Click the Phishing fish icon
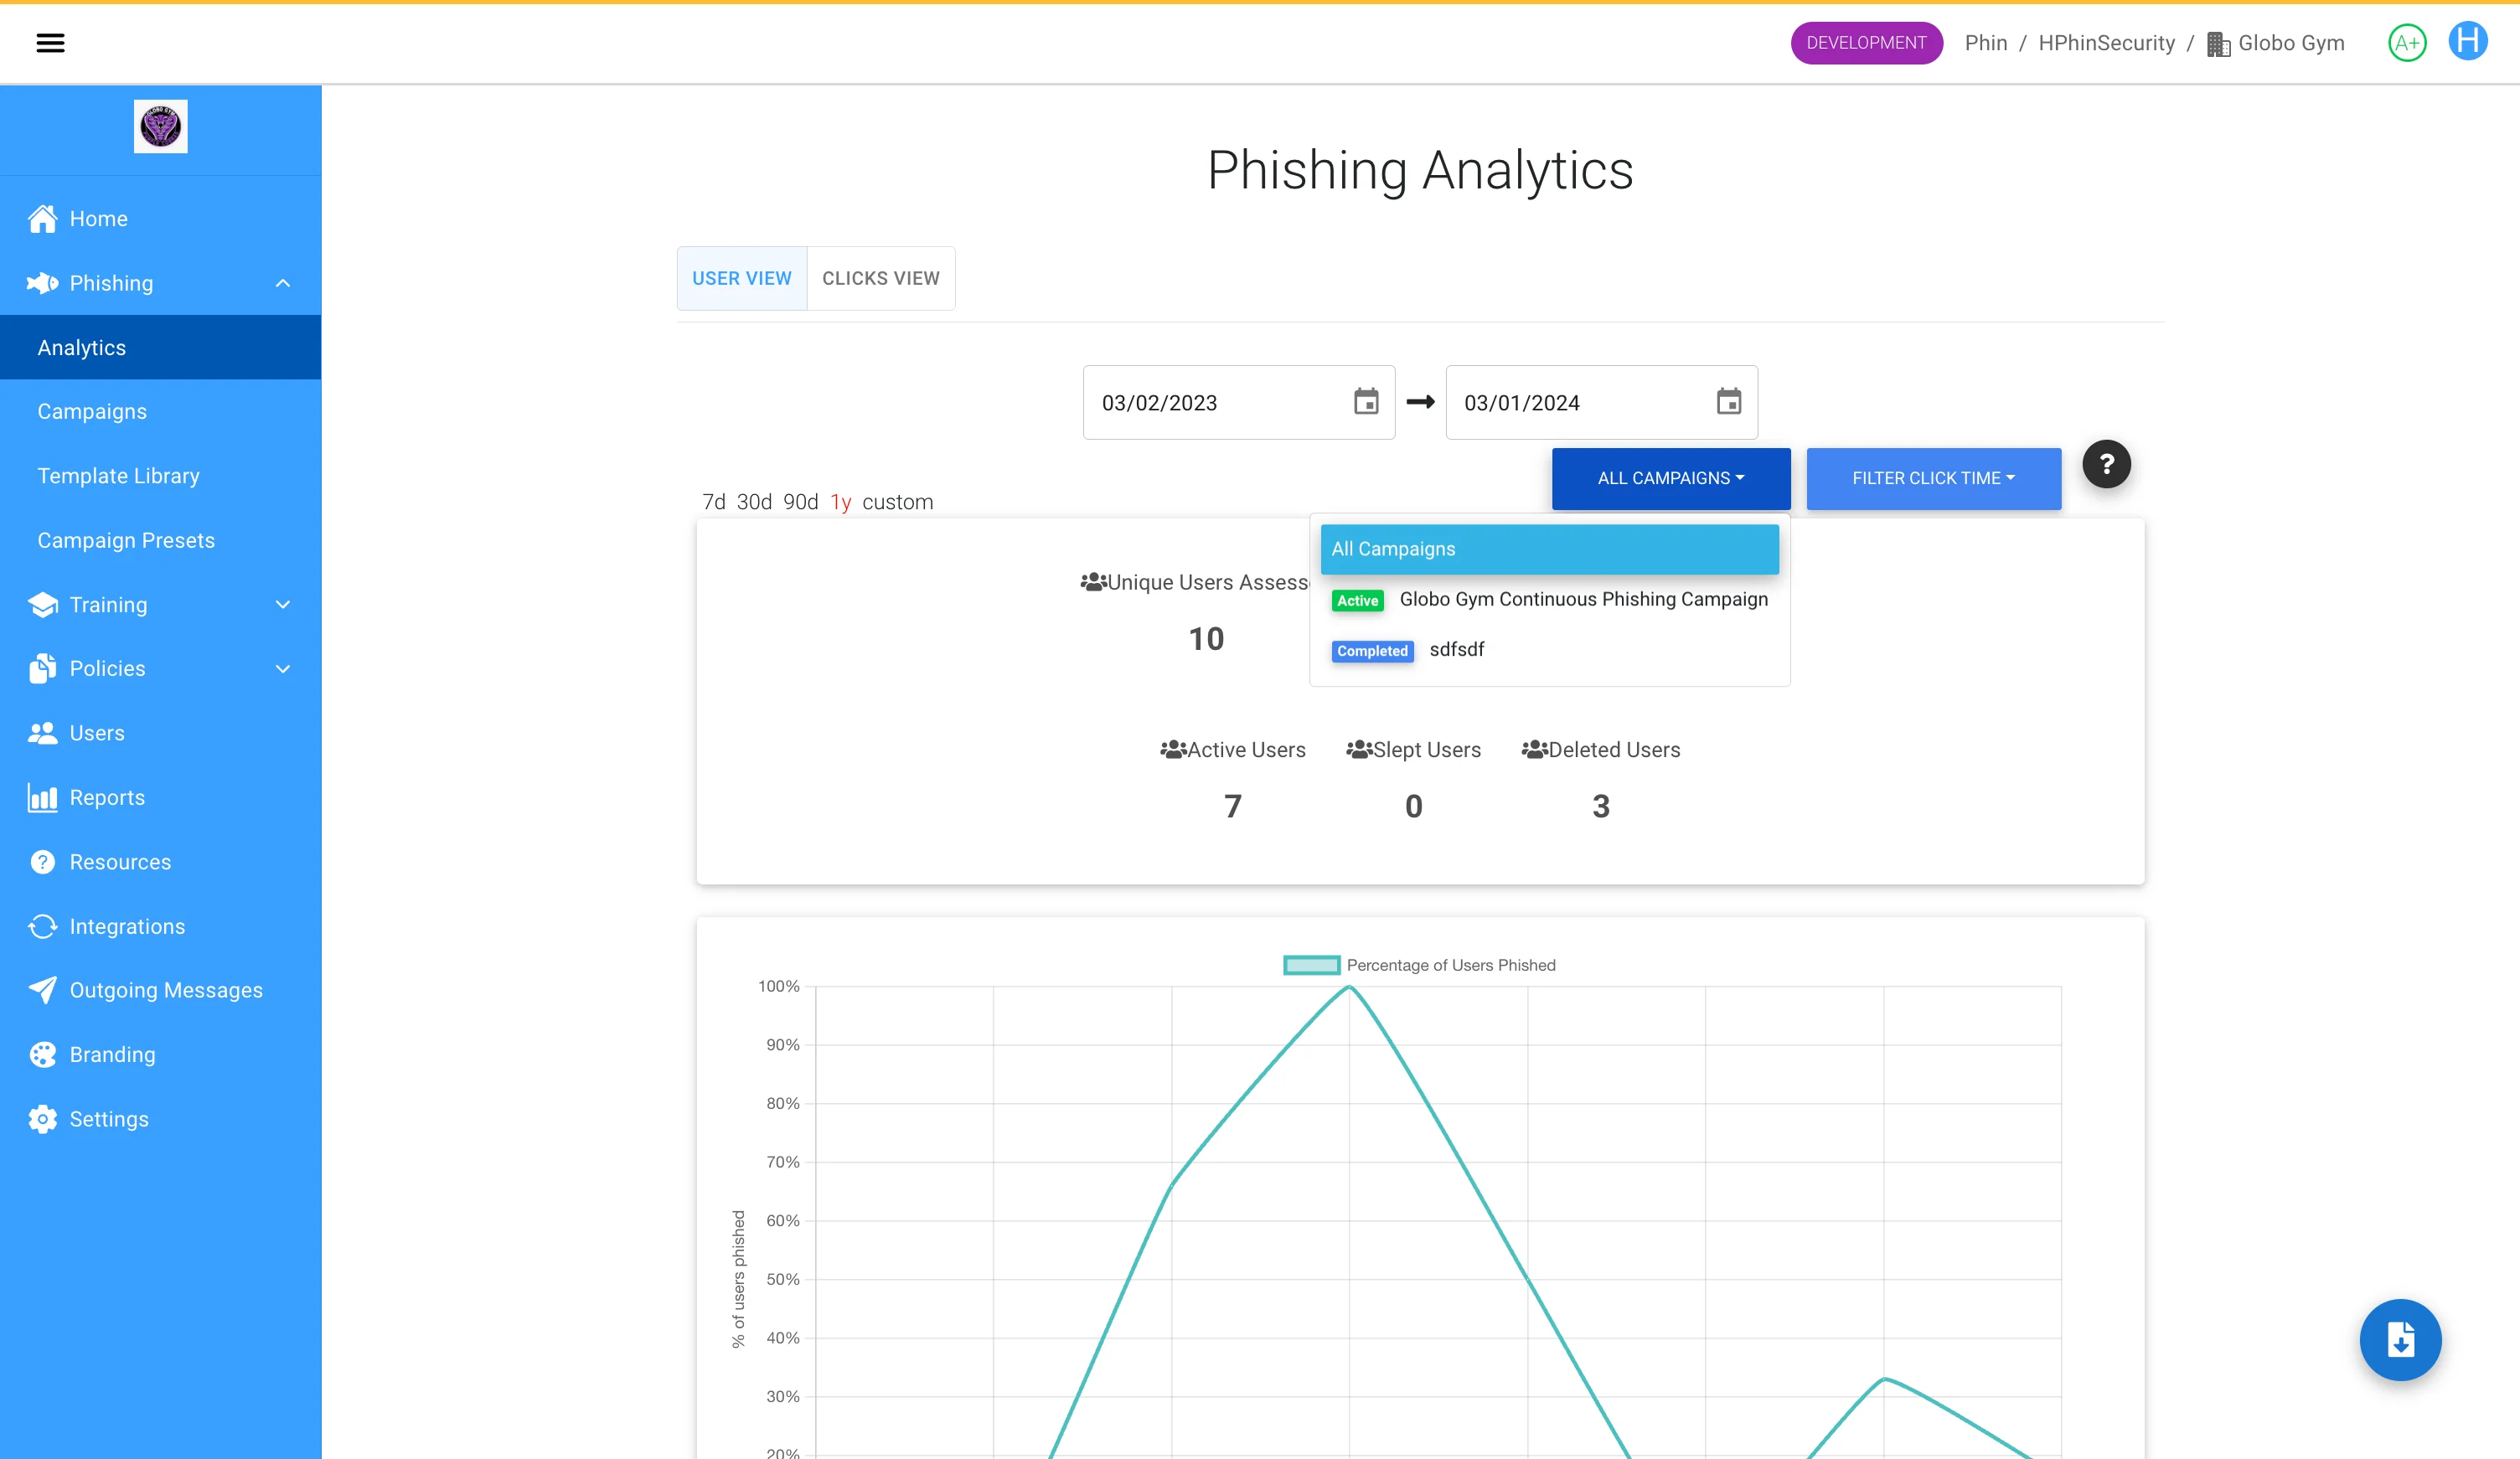2520x1459 pixels. click(42, 283)
